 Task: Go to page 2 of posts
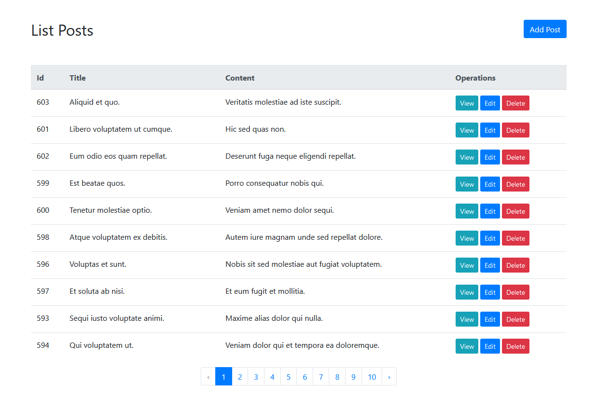coord(240,377)
